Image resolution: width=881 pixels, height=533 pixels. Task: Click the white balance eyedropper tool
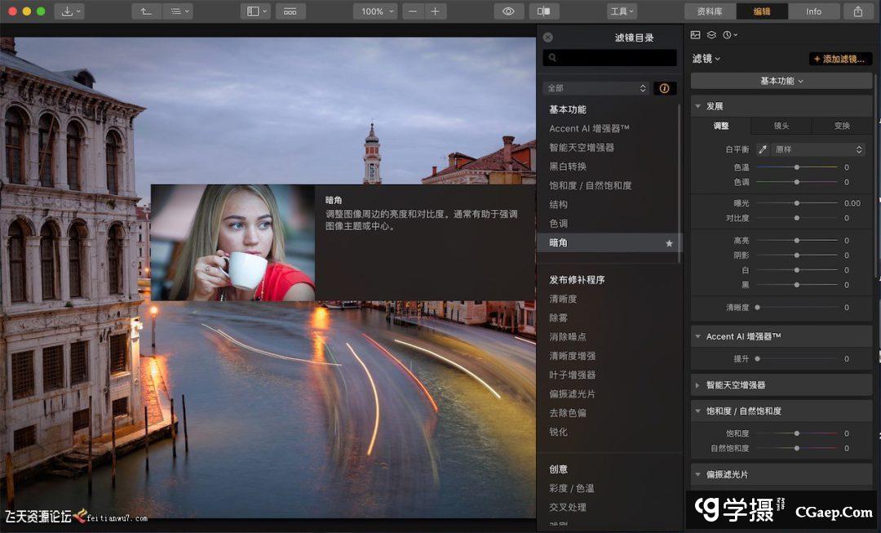(763, 149)
